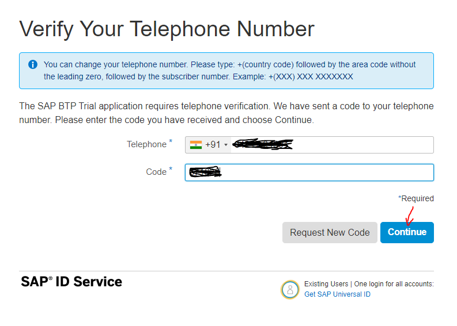This screenshot has height=326, width=457.
Task: Click the blue info icon in banner
Action: click(x=33, y=64)
